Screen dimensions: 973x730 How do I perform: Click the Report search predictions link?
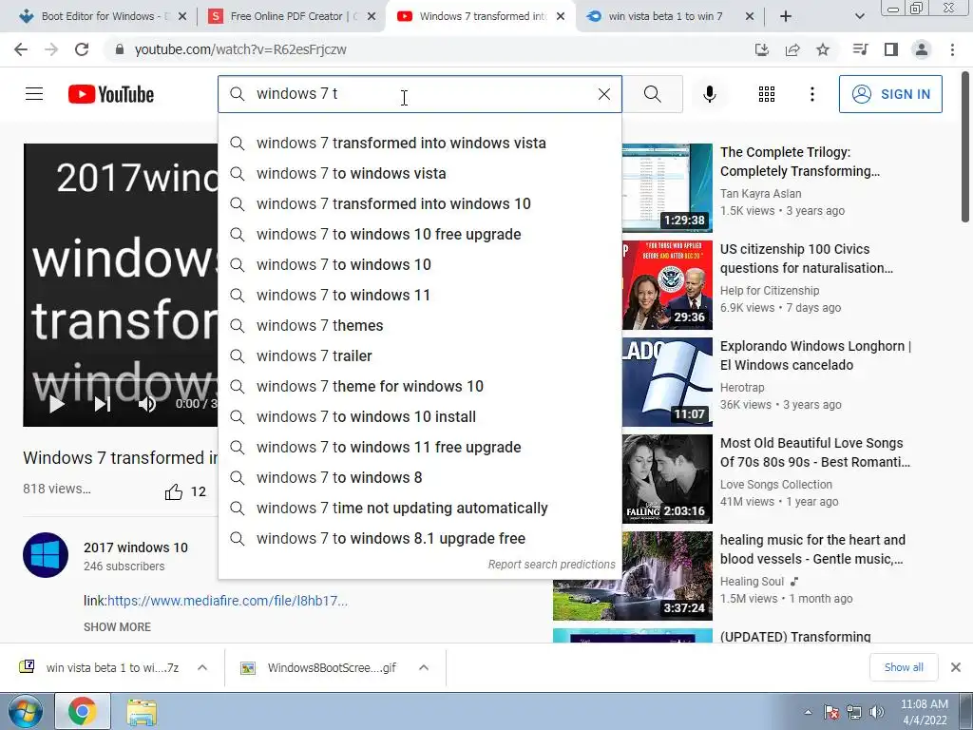click(x=551, y=565)
